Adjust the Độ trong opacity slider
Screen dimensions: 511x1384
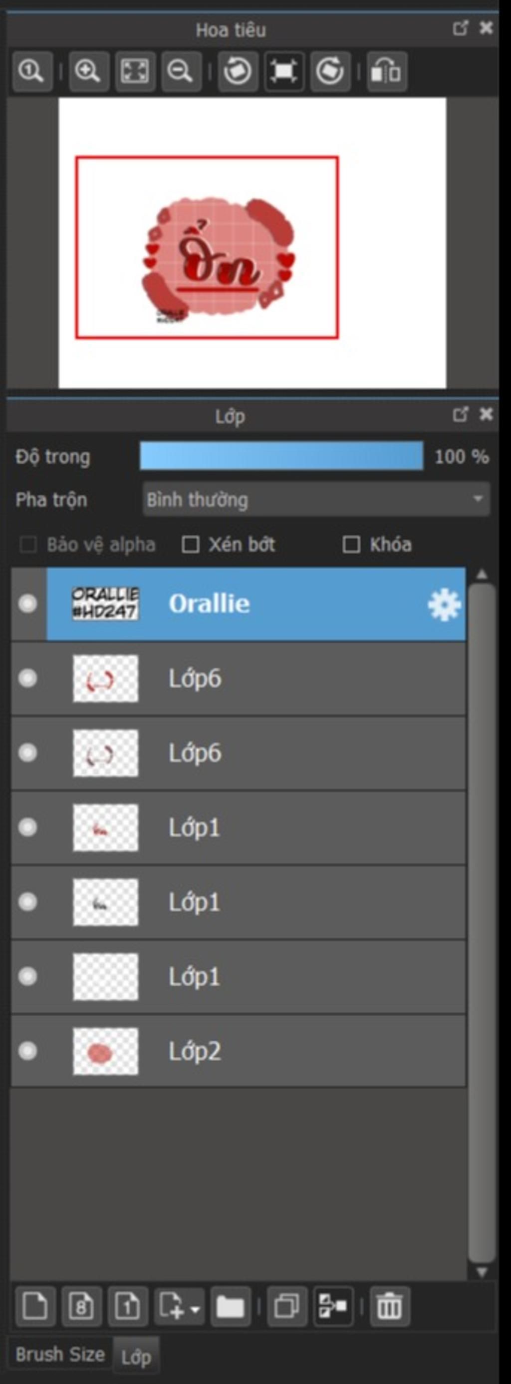pos(281,456)
